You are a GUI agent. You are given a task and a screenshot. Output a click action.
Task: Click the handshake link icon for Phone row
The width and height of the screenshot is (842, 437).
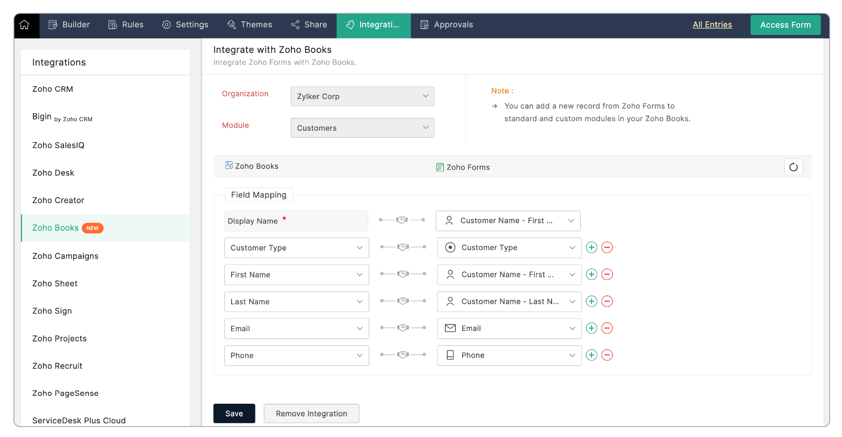coord(403,355)
